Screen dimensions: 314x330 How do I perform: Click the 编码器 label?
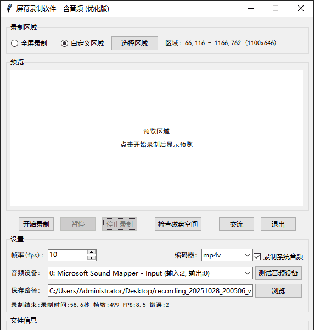tap(186, 255)
